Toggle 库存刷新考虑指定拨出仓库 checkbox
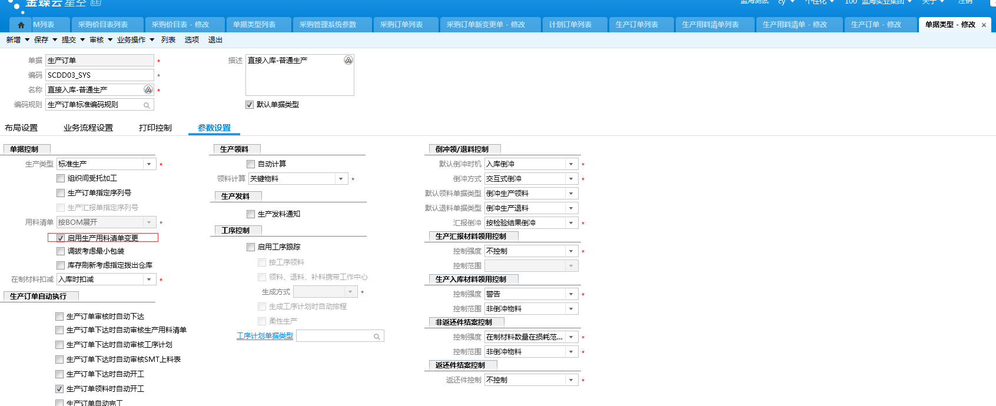 61,265
